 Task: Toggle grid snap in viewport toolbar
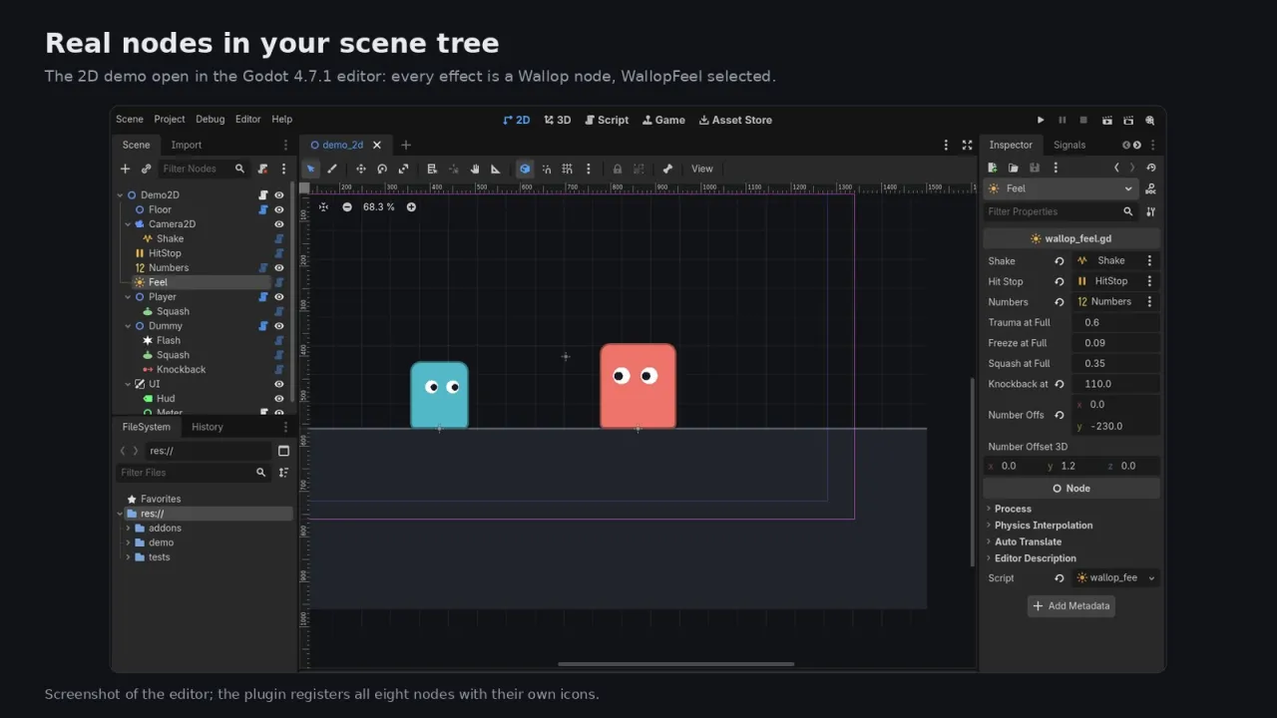pos(567,169)
